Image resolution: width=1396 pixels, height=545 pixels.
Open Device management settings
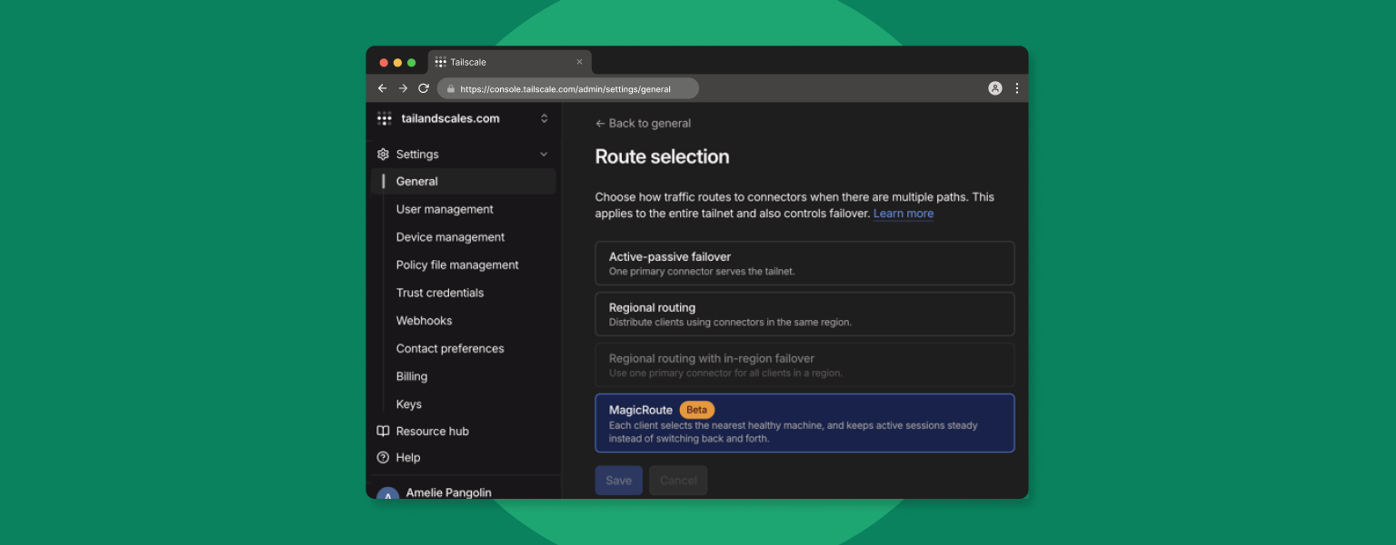450,237
